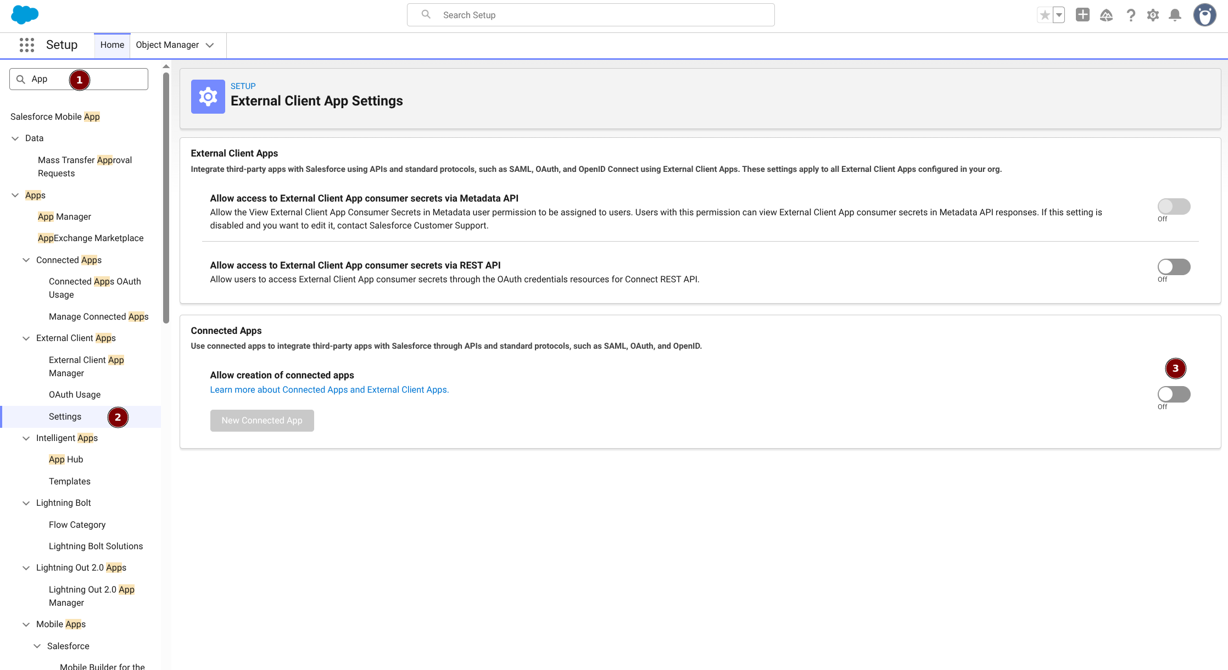This screenshot has height=670, width=1228.
Task: Open Learn more about Connected Apps link
Action: (x=329, y=390)
